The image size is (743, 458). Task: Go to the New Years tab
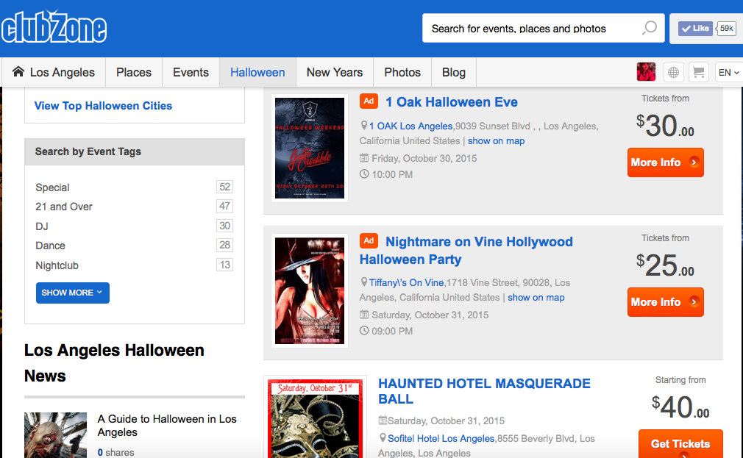335,73
